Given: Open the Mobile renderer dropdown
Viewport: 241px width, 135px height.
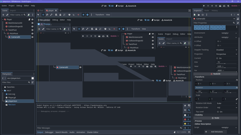Looking at the screenshot, I should click(235, 6).
